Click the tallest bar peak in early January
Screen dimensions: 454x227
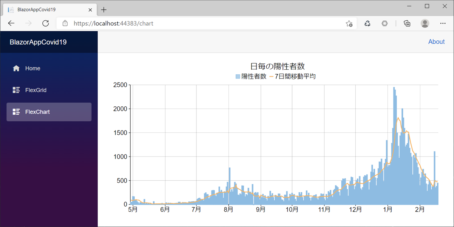pos(394,146)
